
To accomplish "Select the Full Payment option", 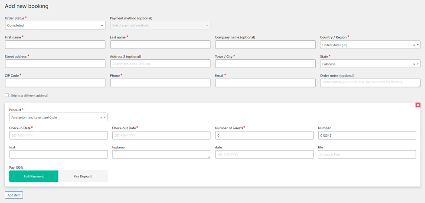I will (33, 176).
